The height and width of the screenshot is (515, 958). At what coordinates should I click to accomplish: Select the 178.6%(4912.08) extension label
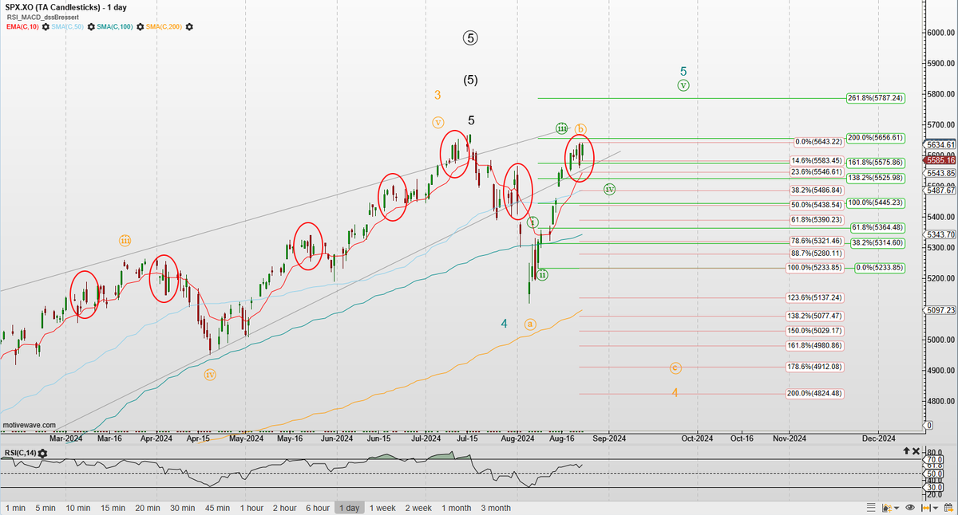click(815, 367)
